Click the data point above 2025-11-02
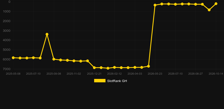This screenshot has width=224, height=109. coord(74,61)
